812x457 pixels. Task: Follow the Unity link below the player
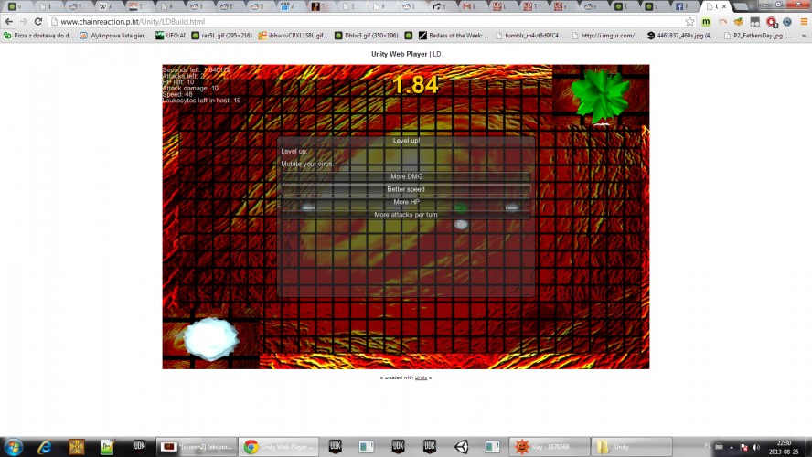click(x=421, y=377)
